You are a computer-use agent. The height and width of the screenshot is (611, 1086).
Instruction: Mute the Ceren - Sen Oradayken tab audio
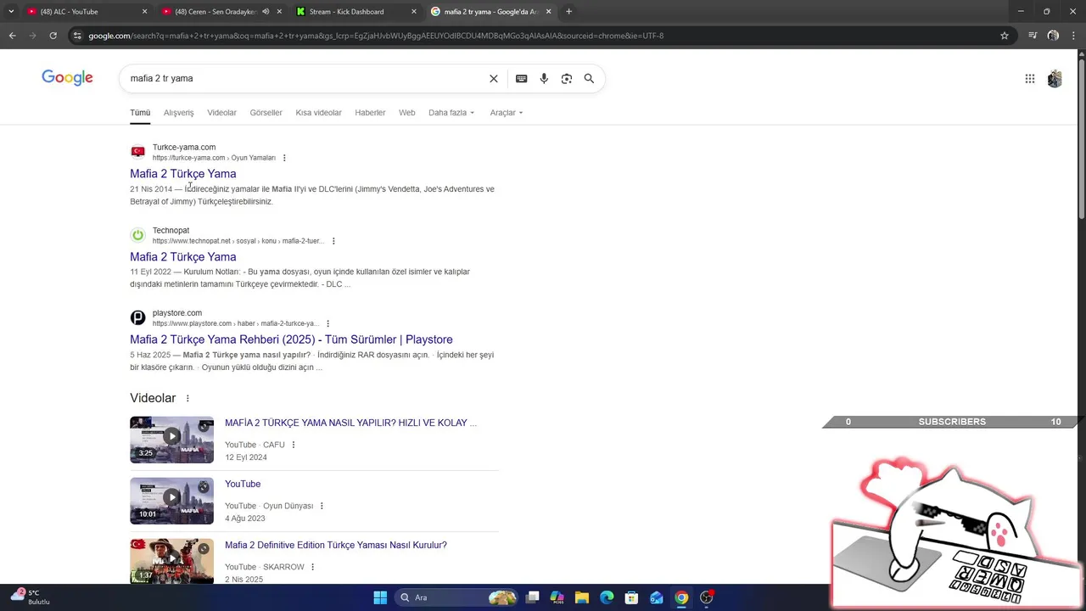point(266,11)
